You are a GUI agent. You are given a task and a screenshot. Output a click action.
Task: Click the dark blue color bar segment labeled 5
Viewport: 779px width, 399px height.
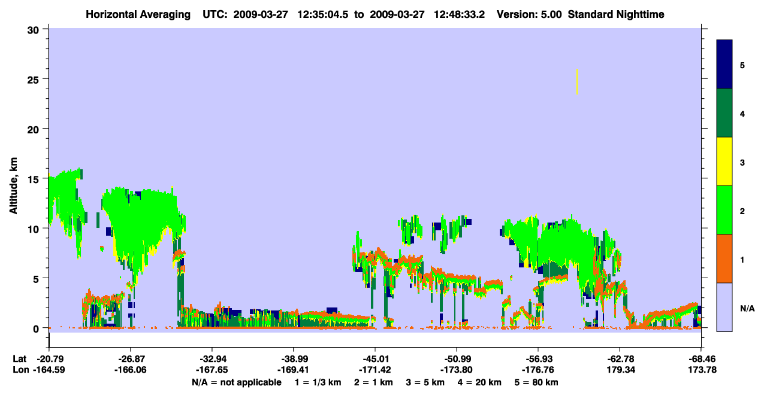pos(724,65)
